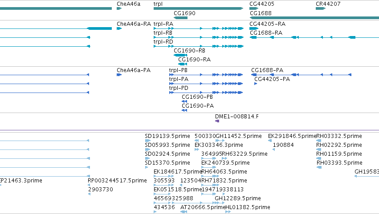This screenshot has height=214, width=379.
Task: Click EST label 123504
Action: (x=191, y=181)
